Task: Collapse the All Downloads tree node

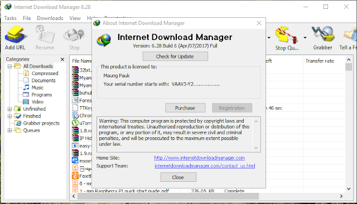Action: [x=9, y=66]
